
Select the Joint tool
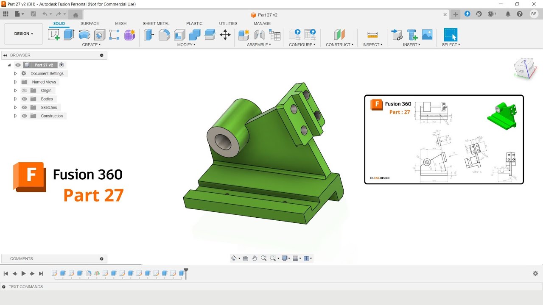point(259,35)
